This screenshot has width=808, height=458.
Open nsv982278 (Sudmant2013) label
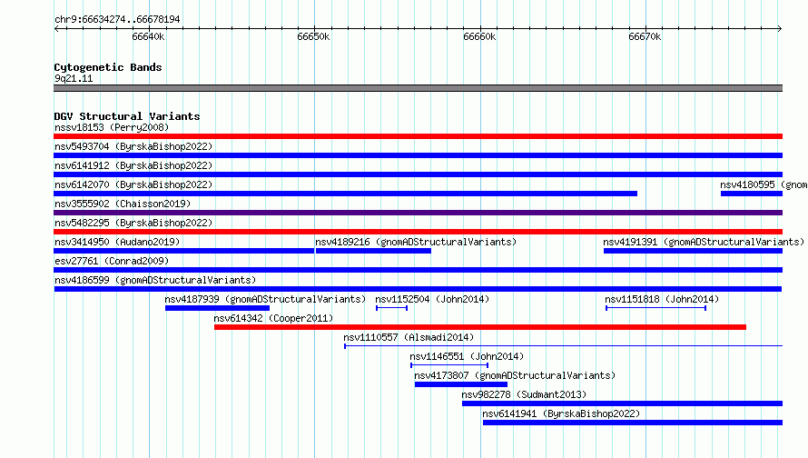tap(524, 394)
